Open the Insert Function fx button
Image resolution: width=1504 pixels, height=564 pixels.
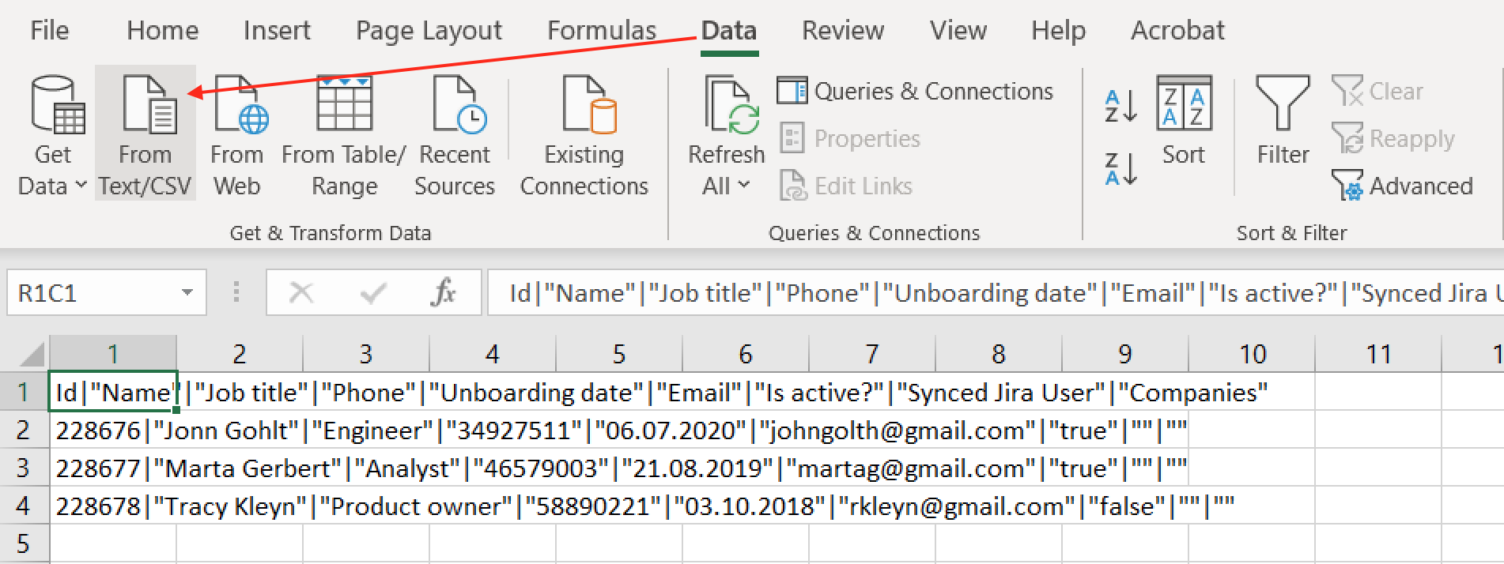click(443, 293)
